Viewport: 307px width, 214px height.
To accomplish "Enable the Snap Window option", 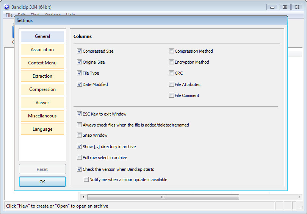I will [79, 135].
